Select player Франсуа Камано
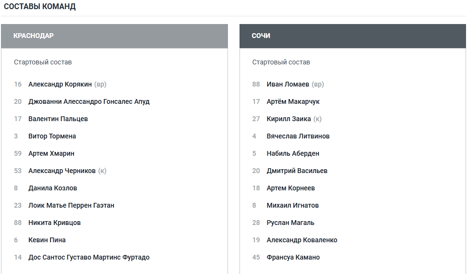The height and width of the screenshot is (274, 467). click(293, 258)
